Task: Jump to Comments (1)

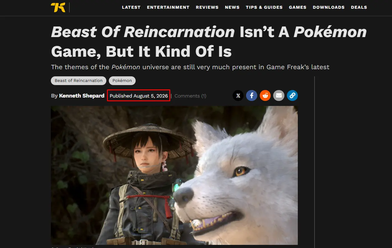Action: coord(190,96)
